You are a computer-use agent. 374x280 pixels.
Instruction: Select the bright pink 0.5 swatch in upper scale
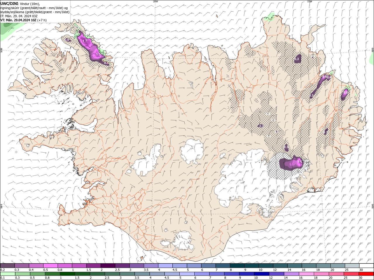pos(50,266)
